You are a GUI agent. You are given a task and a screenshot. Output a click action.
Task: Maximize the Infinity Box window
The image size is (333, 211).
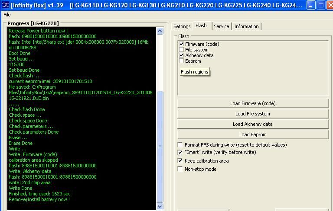pos(321,5)
